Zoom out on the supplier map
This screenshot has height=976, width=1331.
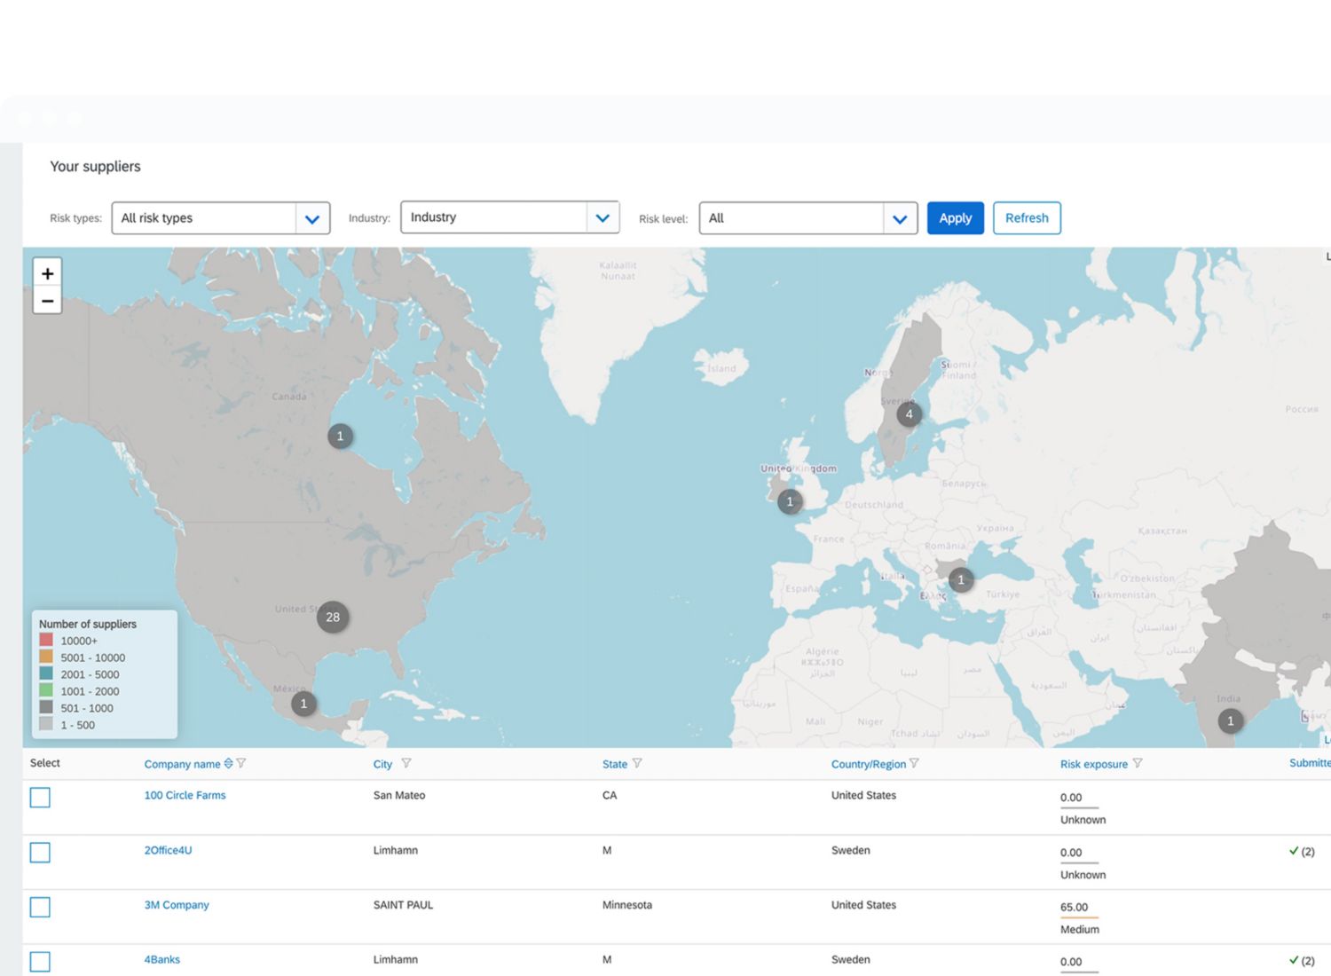(x=47, y=302)
